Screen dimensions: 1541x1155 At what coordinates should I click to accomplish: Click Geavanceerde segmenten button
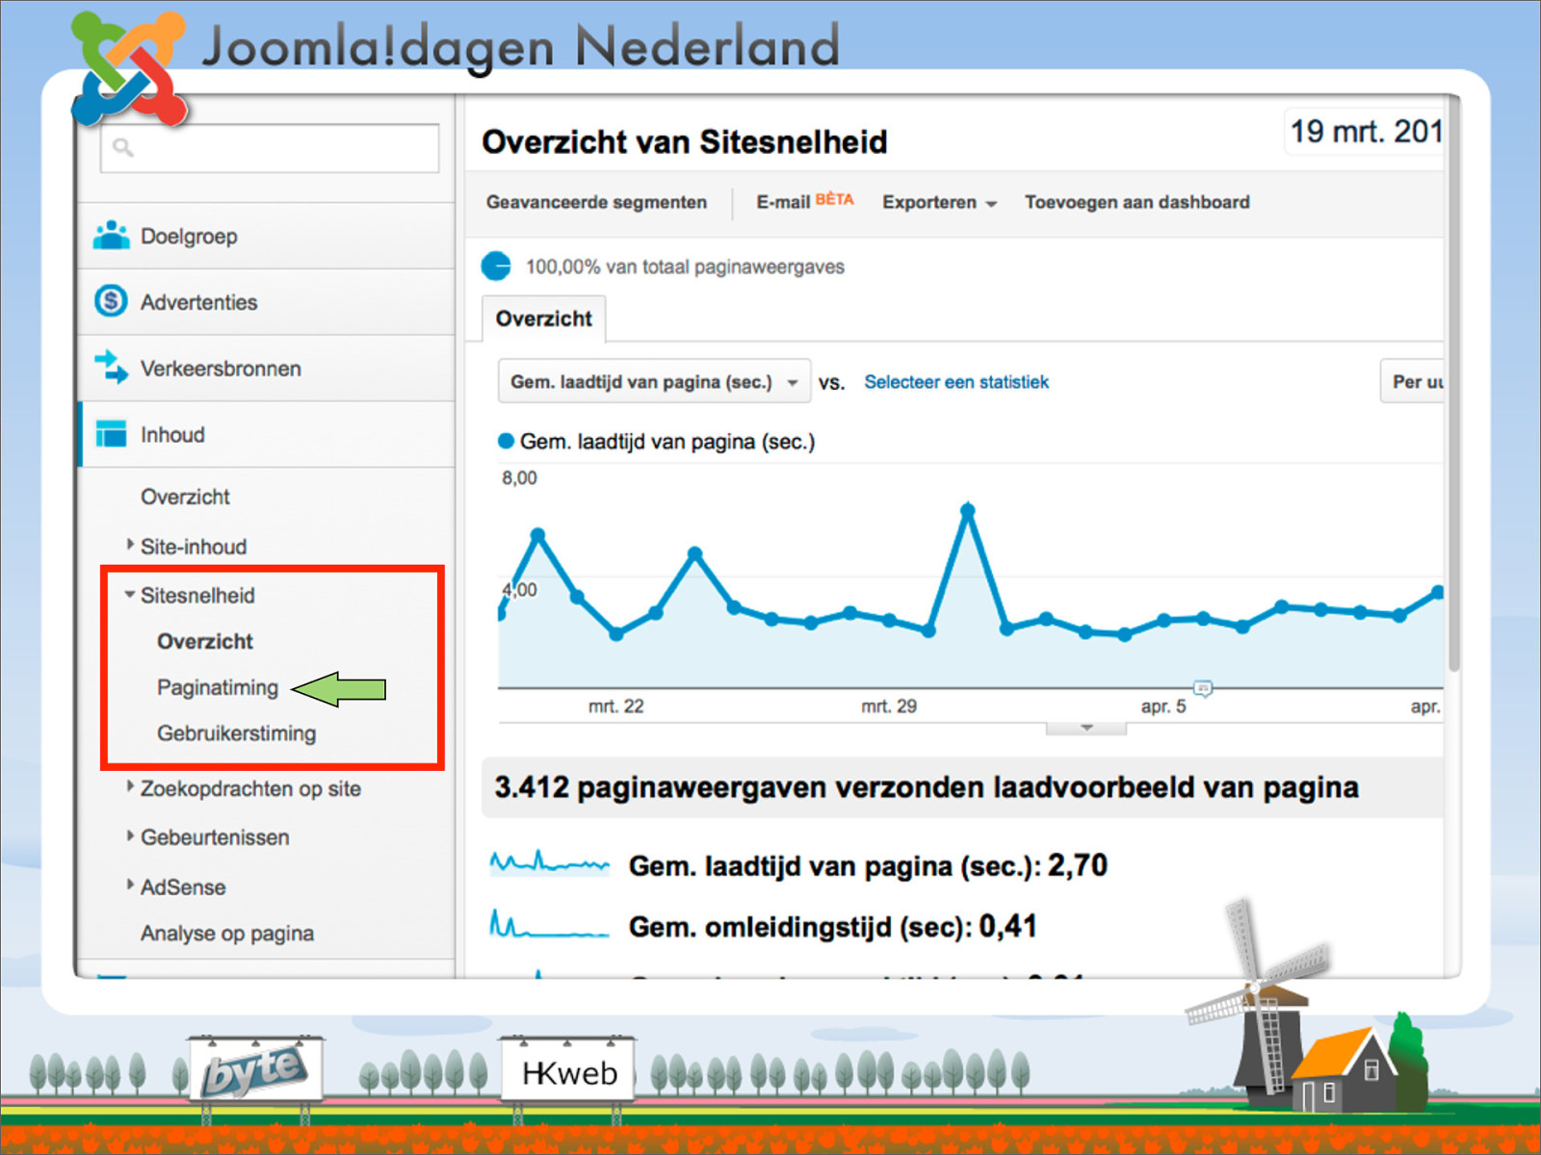point(596,202)
